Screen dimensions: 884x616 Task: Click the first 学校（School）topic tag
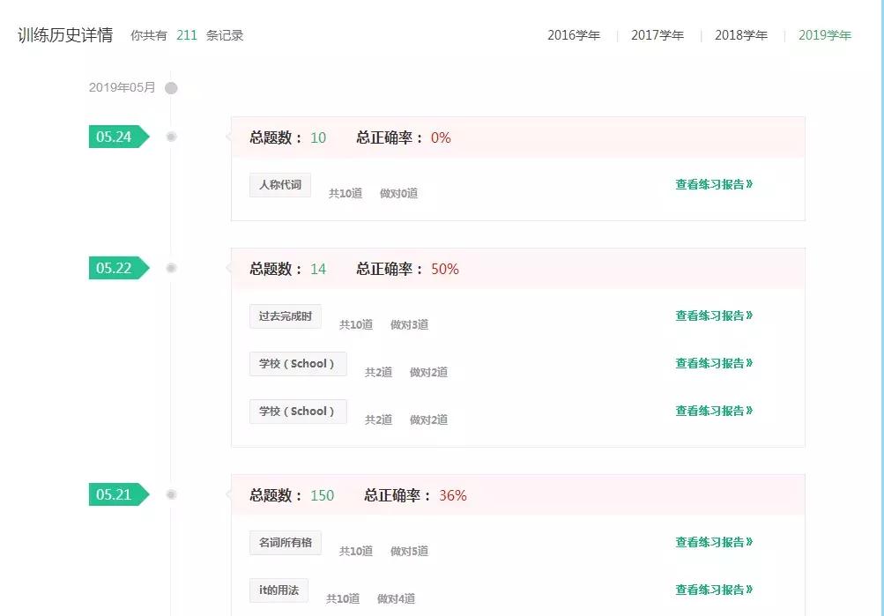(x=297, y=363)
